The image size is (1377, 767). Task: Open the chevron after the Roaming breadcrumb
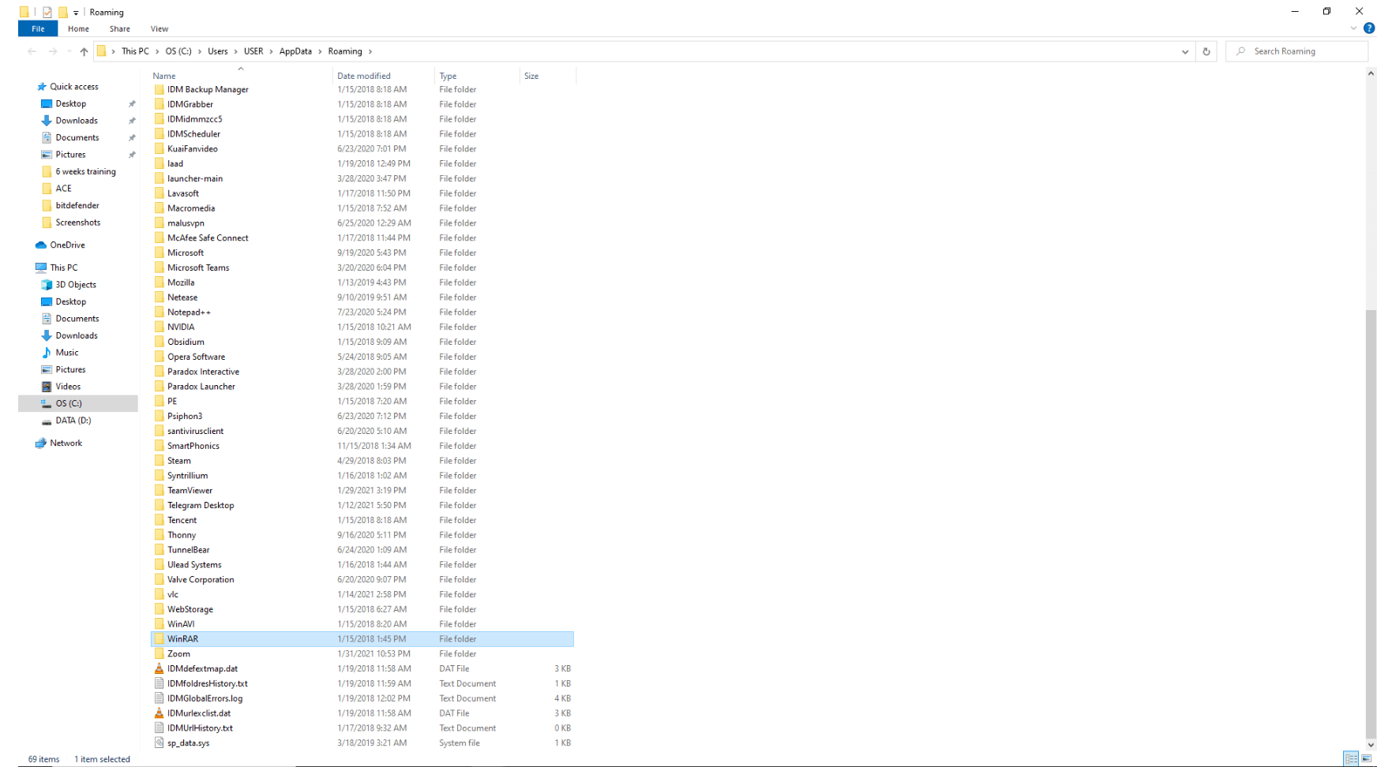click(x=370, y=51)
